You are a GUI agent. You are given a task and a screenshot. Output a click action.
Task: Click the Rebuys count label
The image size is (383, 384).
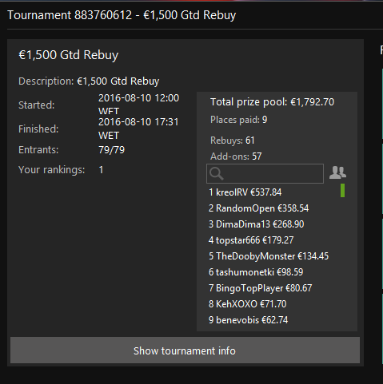tap(233, 141)
